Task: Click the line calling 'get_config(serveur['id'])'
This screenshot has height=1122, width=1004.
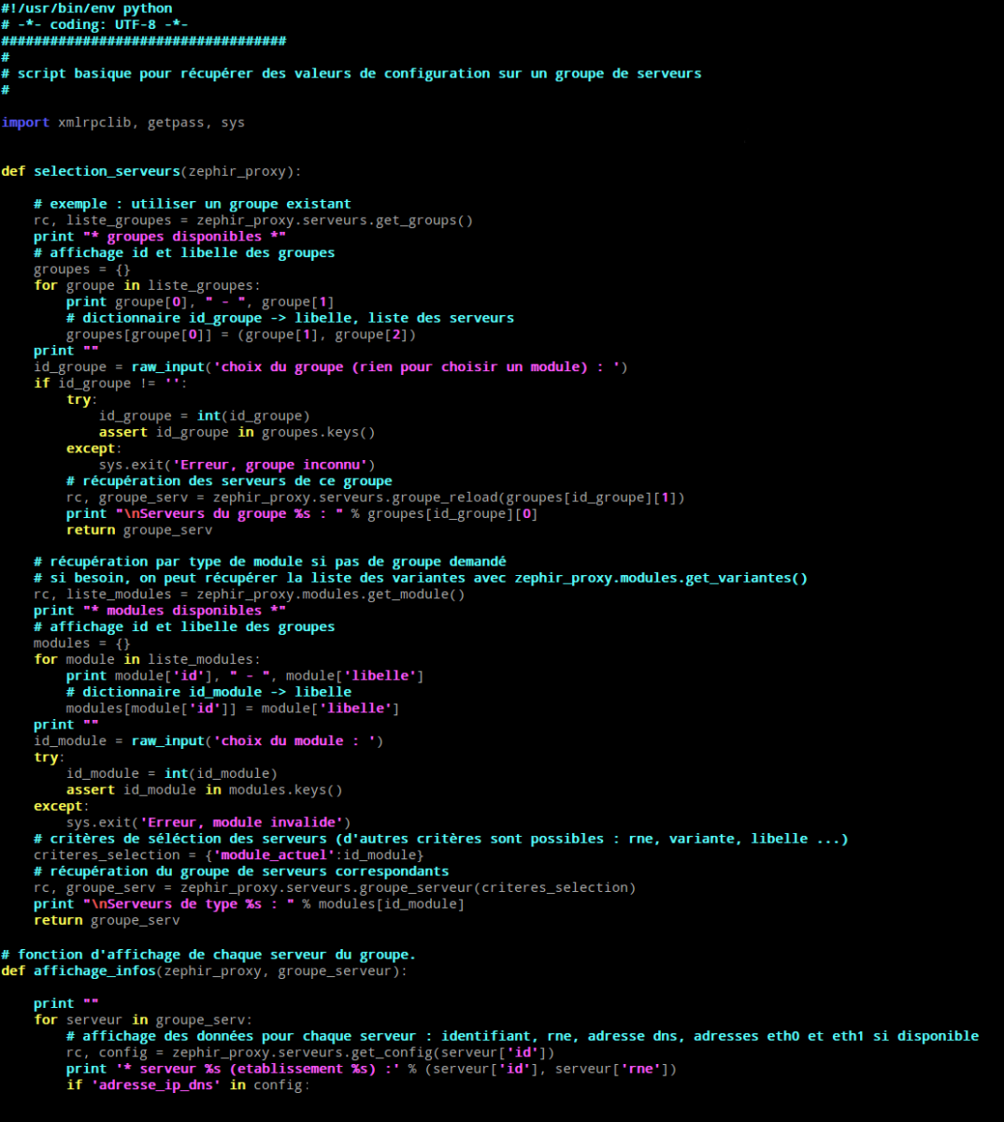Action: tap(310, 1053)
